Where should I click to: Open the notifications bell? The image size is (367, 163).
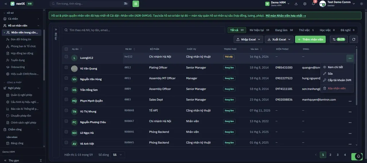(x=313, y=4)
